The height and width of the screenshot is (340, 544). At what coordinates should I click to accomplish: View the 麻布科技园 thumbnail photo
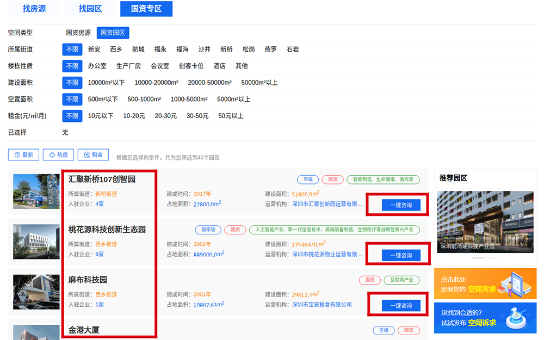36,292
